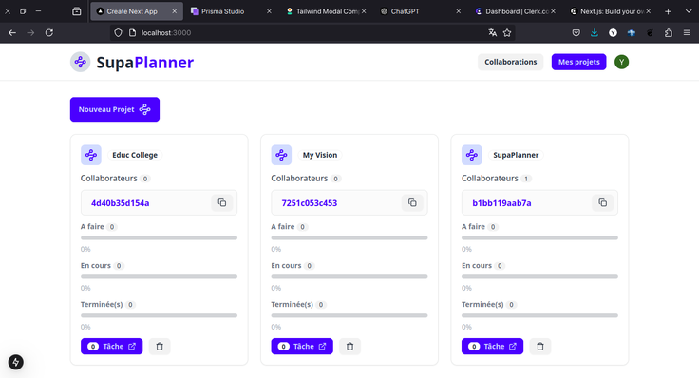
Task: Delete the SupaPlanner project card
Action: (540, 347)
